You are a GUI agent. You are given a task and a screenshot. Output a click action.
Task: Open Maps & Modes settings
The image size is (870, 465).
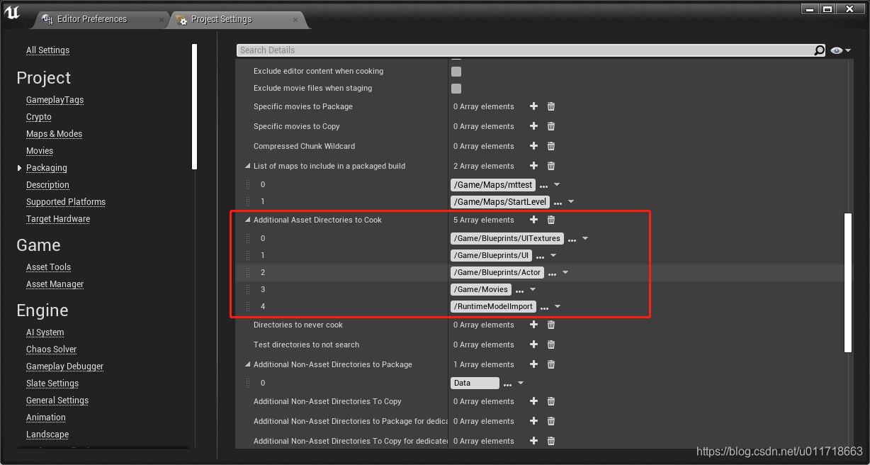pos(54,134)
